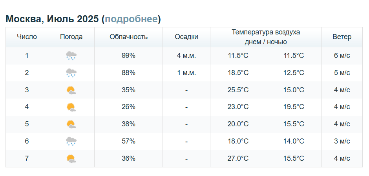
Task: Click the rain icon for day 1
Action: click(71, 56)
